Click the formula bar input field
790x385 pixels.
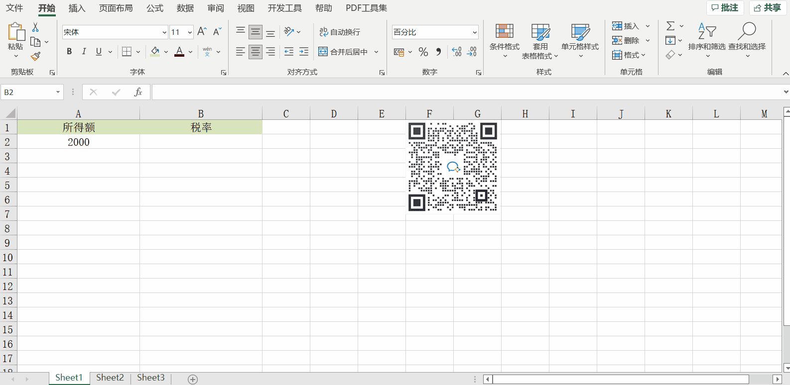467,92
